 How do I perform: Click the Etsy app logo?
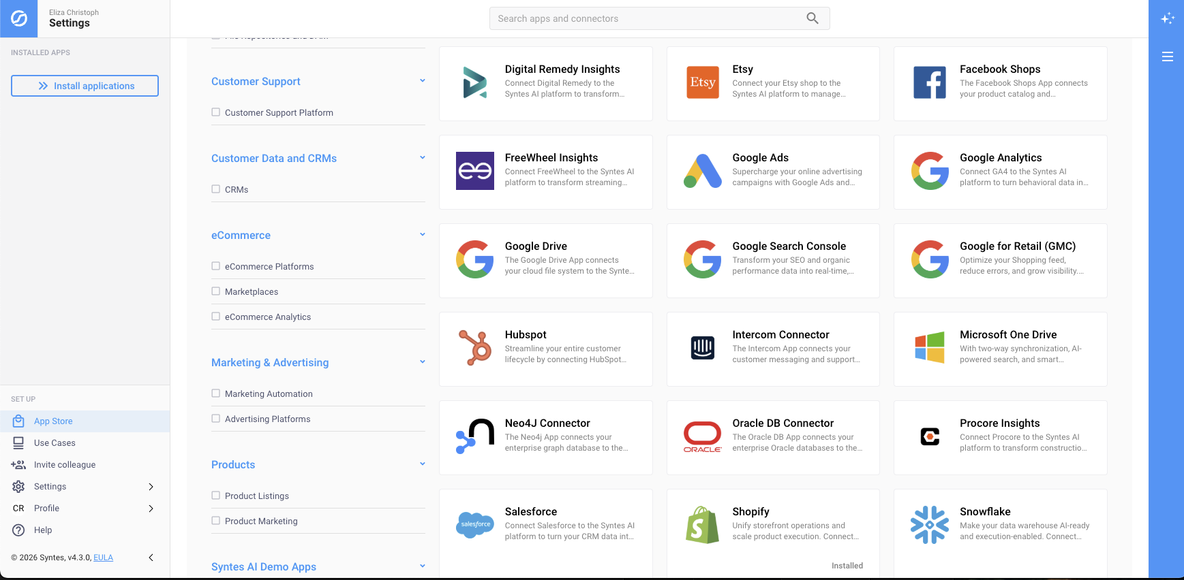[702, 82]
